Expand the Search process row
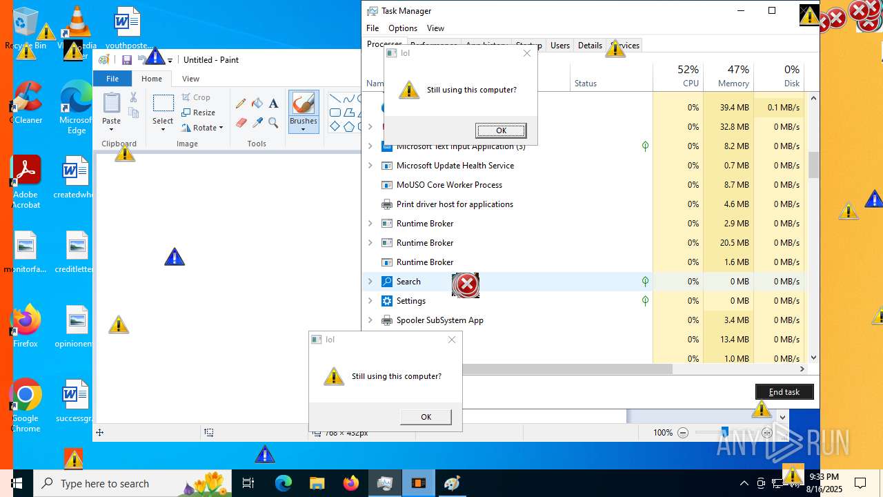Screen dimensions: 883x497 coord(370,282)
